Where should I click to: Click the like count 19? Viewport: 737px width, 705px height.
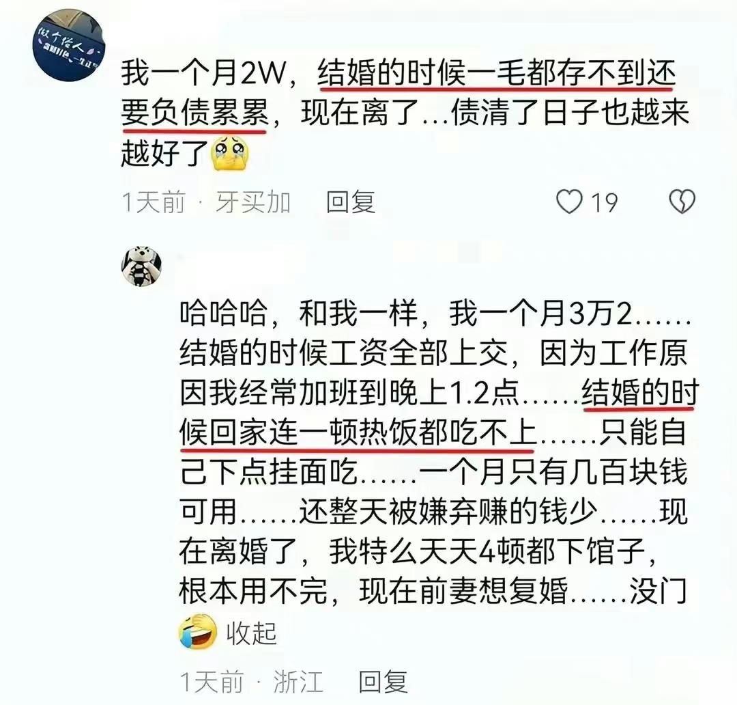click(x=604, y=203)
